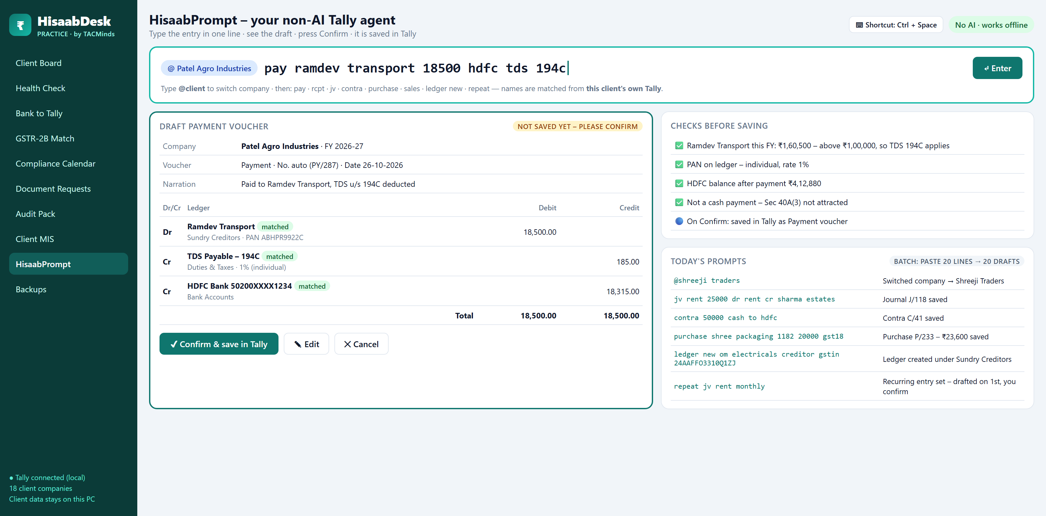Image resolution: width=1046 pixels, height=516 pixels.
Task: Select the purchase shree packaging prompt
Action: click(x=847, y=336)
